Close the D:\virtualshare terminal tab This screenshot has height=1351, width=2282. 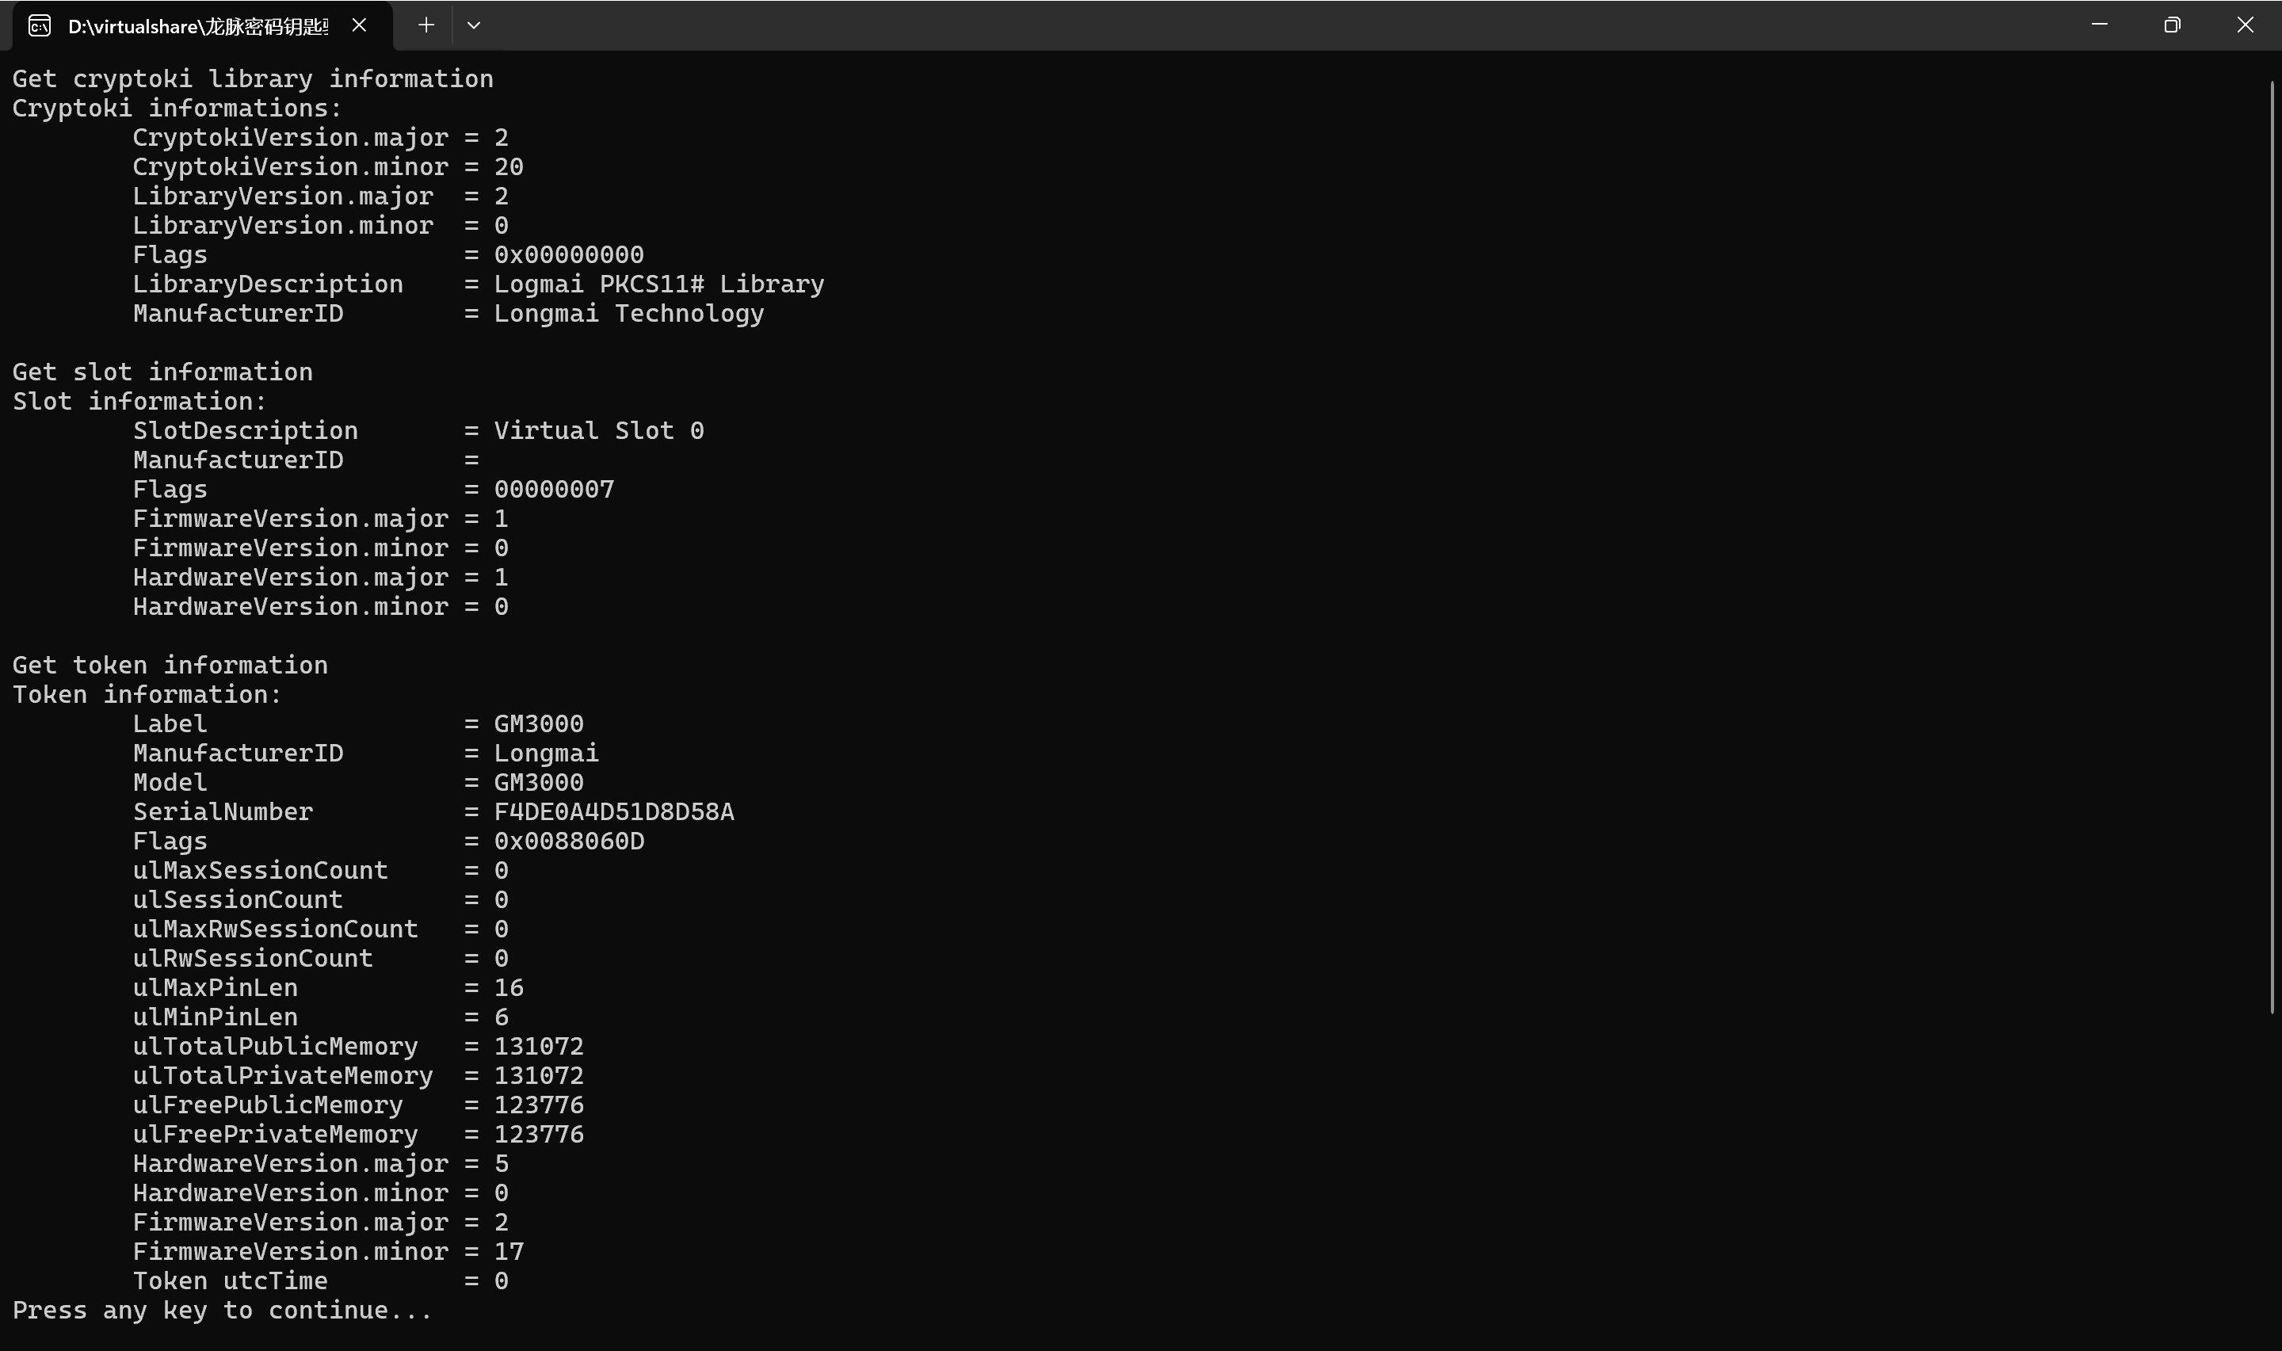(359, 25)
